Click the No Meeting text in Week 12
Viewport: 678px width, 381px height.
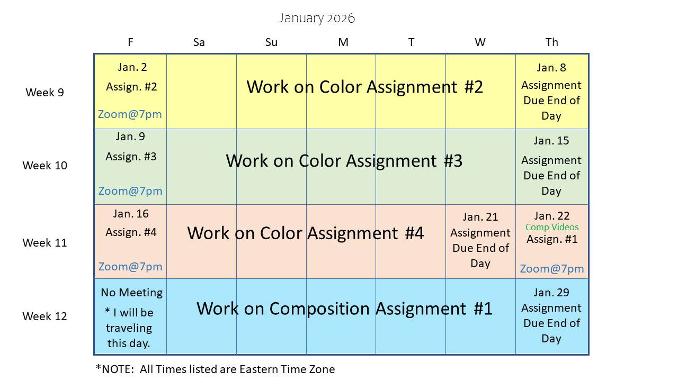coord(131,292)
